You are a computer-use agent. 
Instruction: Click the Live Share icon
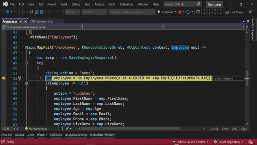[x=227, y=12]
